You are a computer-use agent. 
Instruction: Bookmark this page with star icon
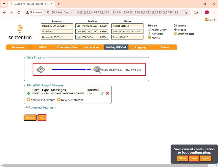[186, 12]
